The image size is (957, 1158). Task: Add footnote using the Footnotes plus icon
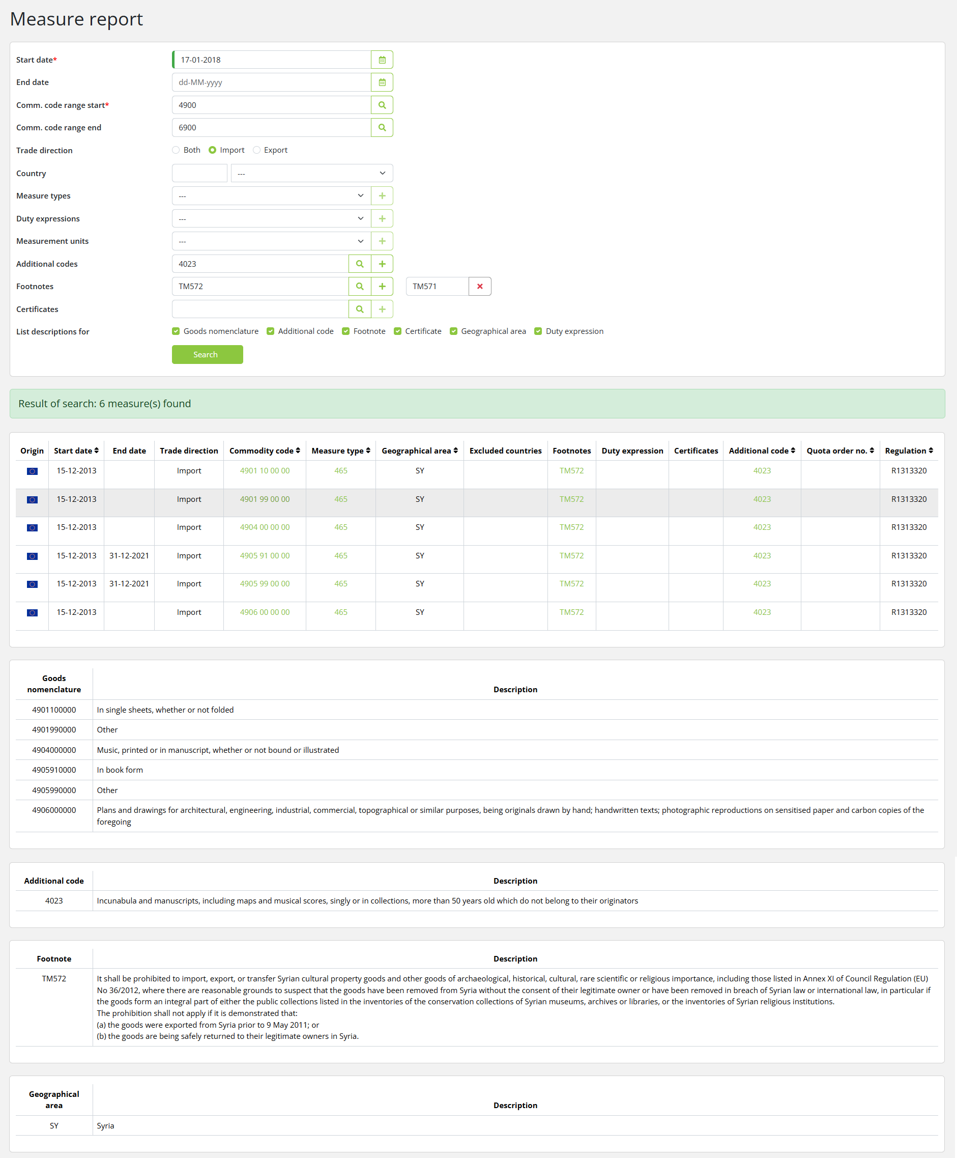tap(382, 286)
